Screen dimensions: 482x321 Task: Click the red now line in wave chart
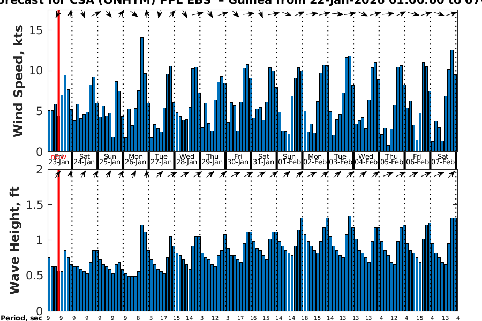point(58,241)
